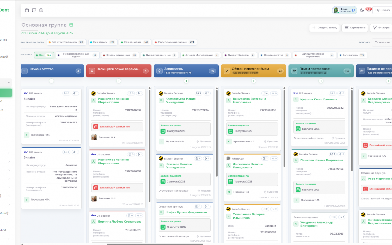Click the patient icon beside Берлина Любовь Степановна
392x245 pixels.
point(94,221)
